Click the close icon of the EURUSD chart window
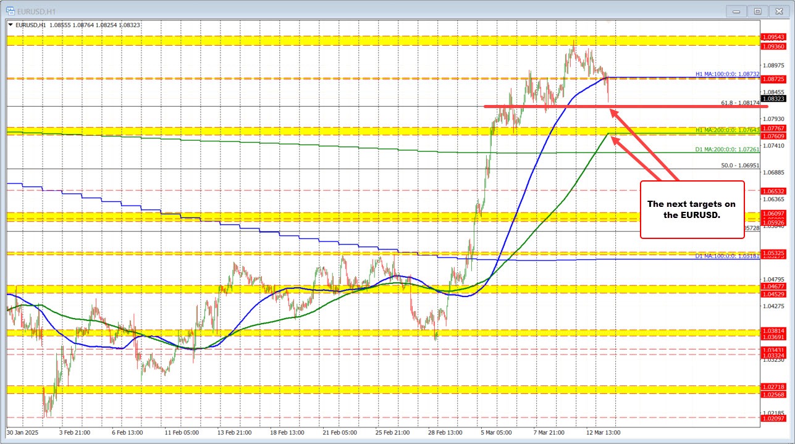 (x=778, y=10)
